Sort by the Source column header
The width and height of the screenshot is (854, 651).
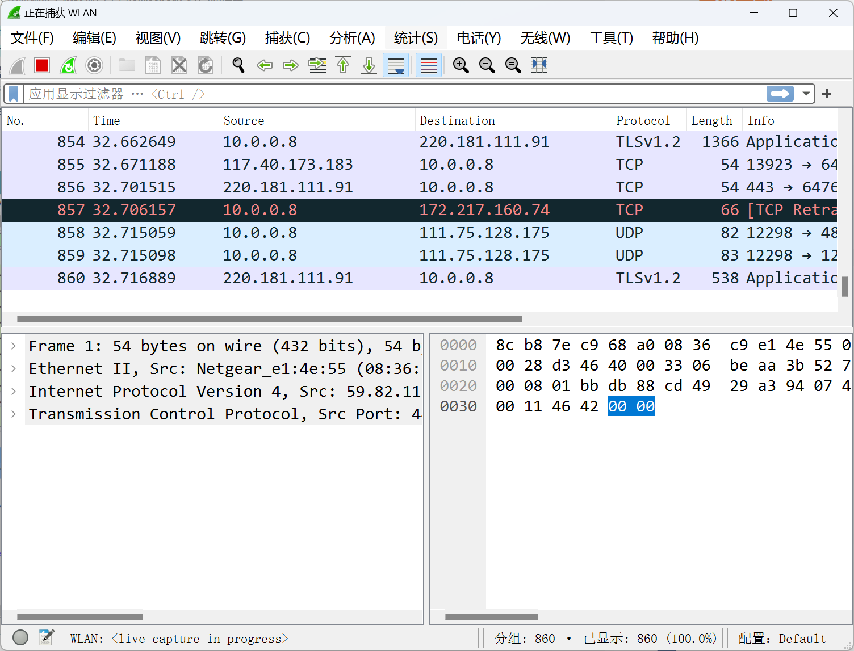coord(317,120)
